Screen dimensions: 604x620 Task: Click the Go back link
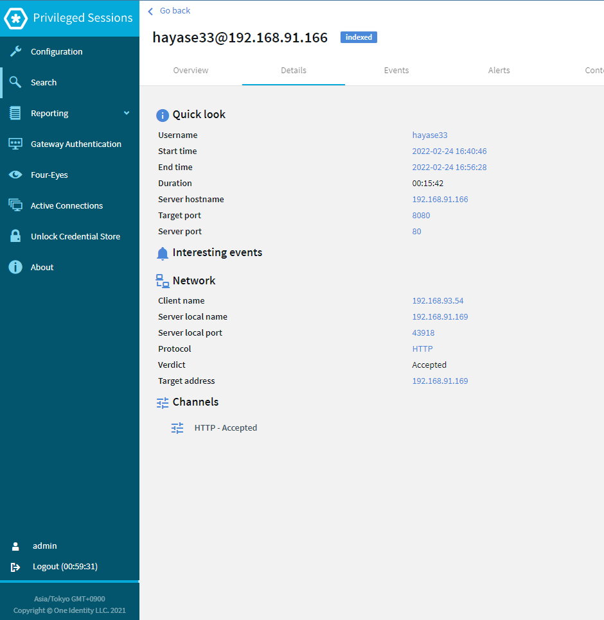click(175, 11)
